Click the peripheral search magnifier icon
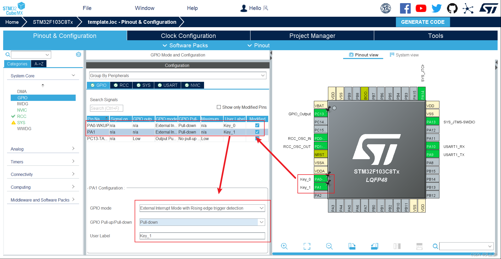The image size is (501, 259). pos(8,54)
